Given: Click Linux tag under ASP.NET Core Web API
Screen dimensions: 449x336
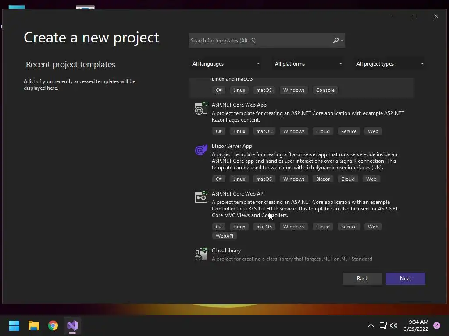Looking at the screenshot, I should click(x=239, y=227).
